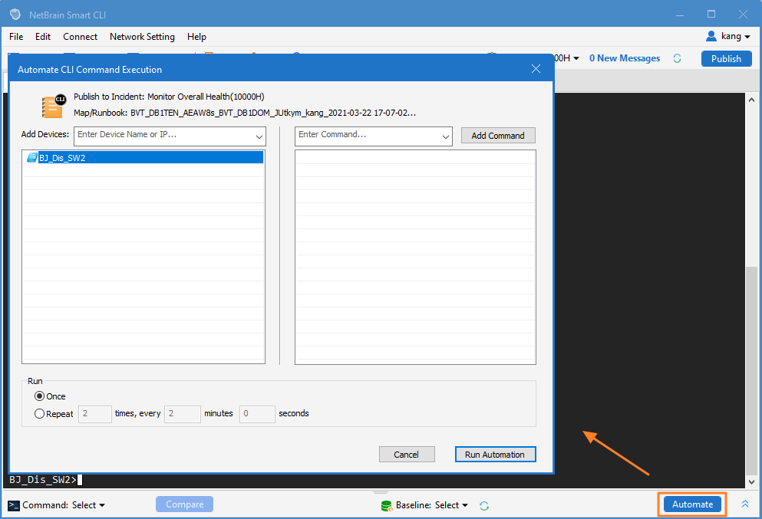This screenshot has width=762, height=519.
Task: Minimize the NetBrain Smart CLI window
Action: 680,15
